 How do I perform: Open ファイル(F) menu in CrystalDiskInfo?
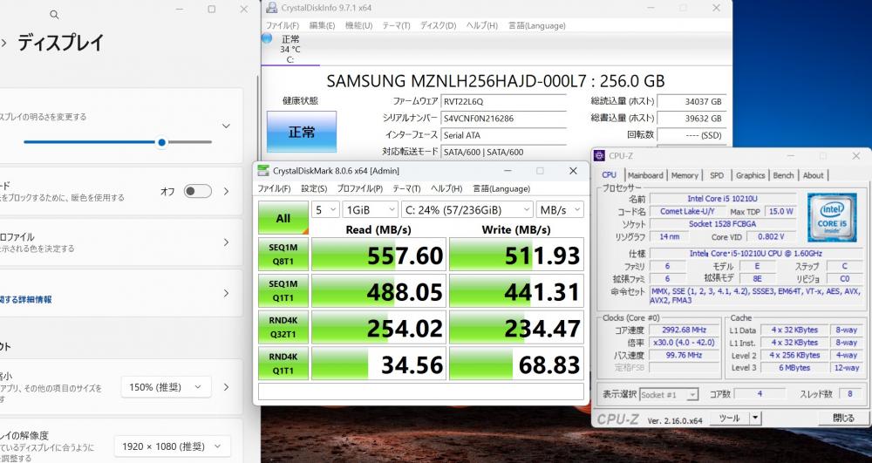pos(283,25)
